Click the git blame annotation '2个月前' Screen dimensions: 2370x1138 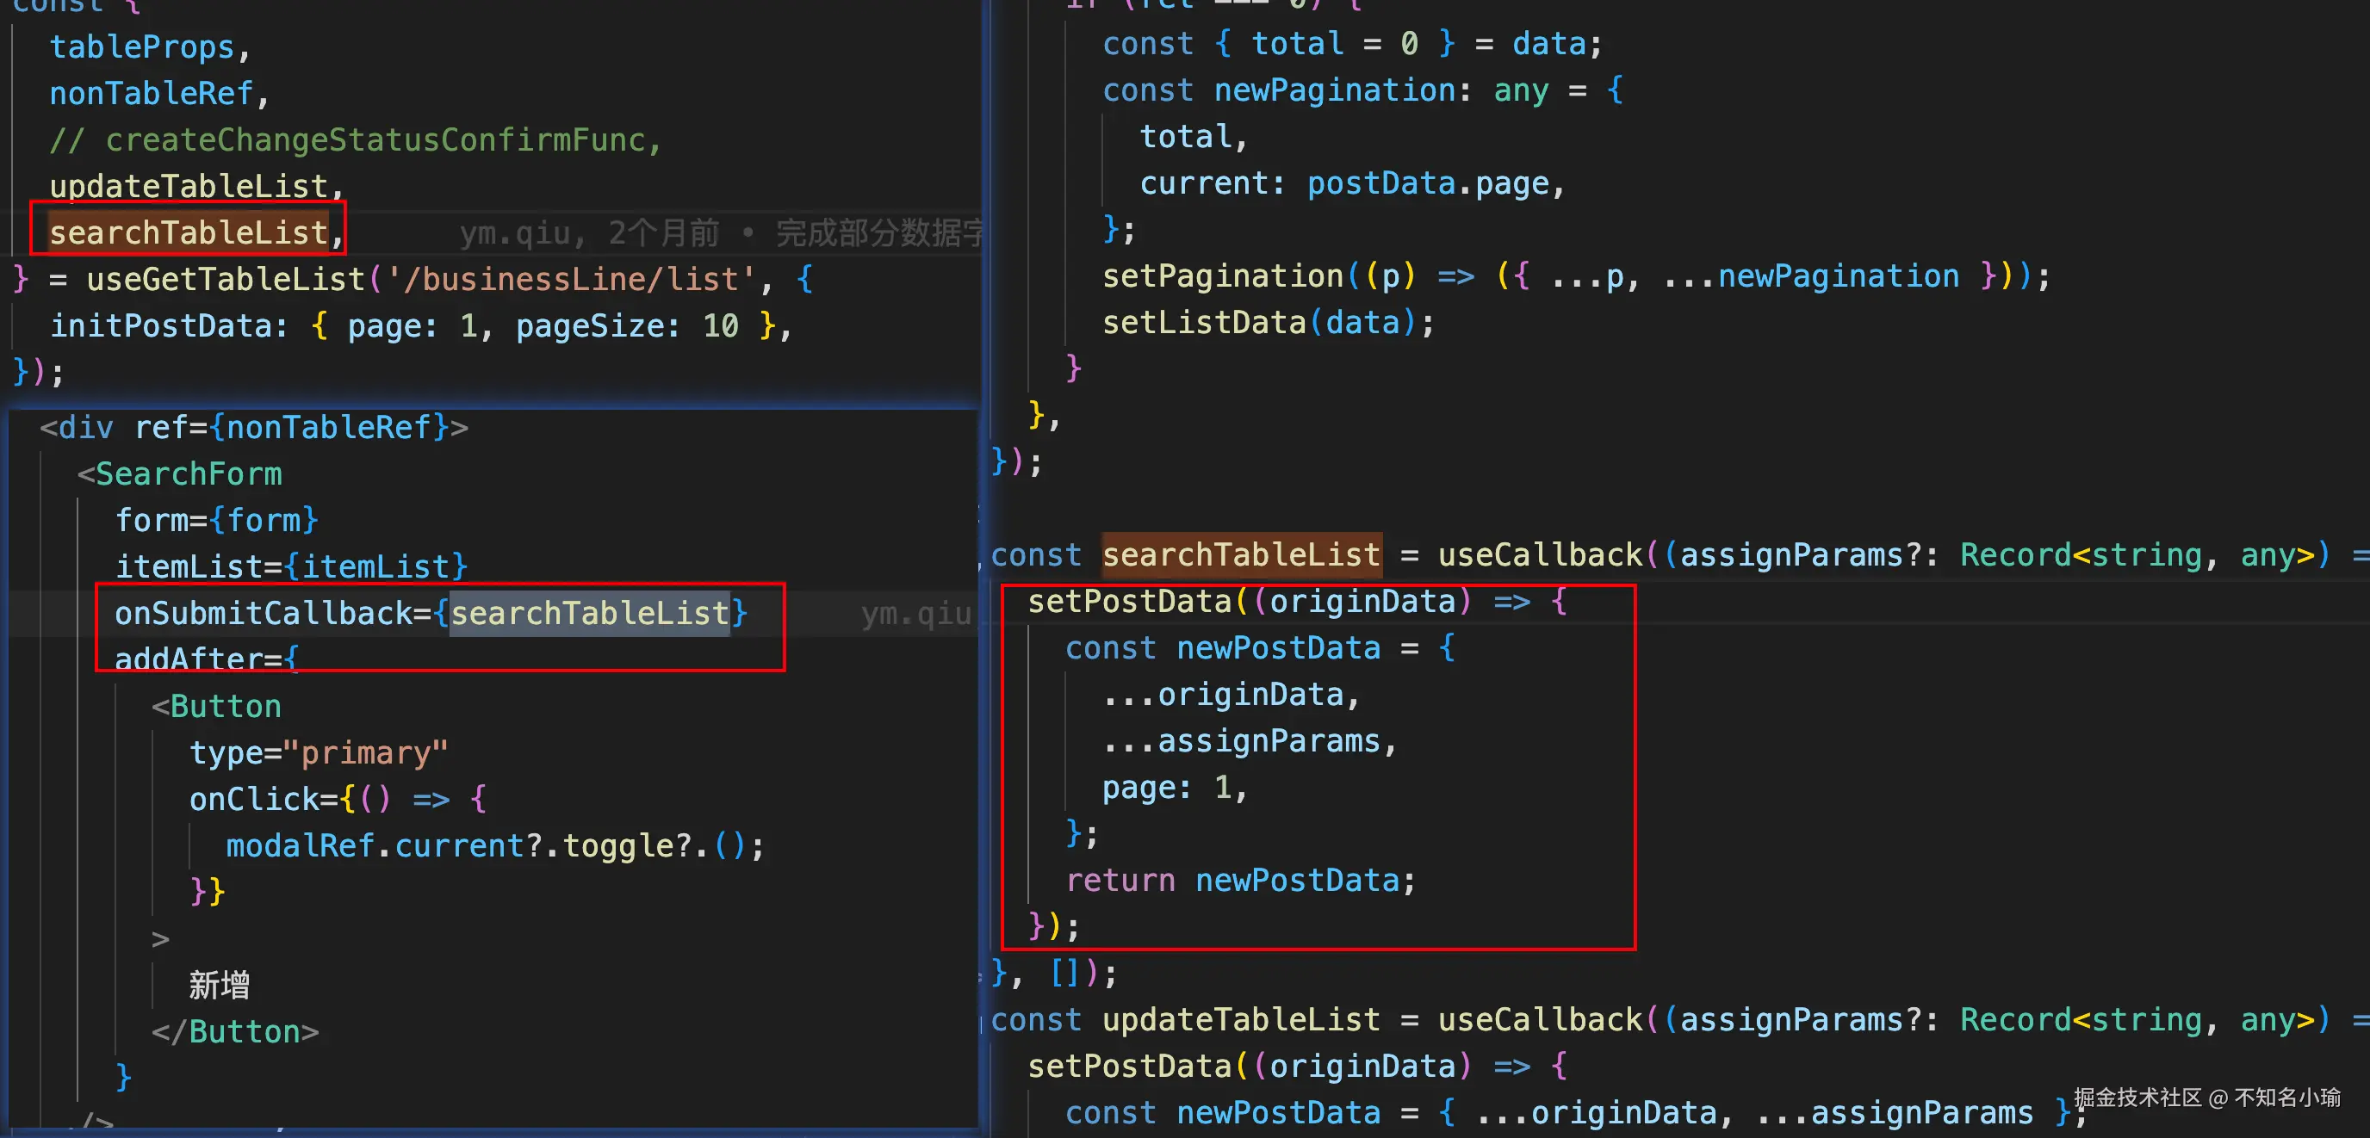click(x=663, y=232)
